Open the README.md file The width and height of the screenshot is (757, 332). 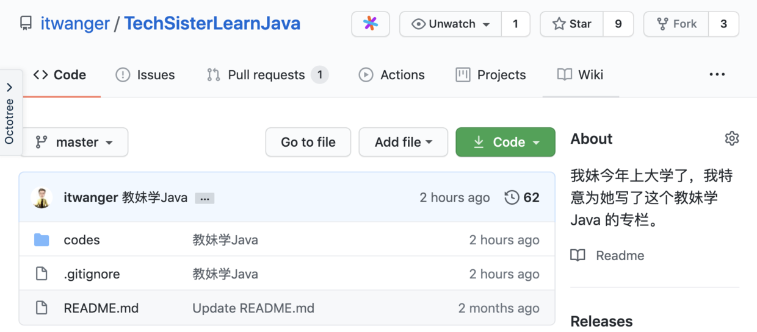pyautogui.click(x=101, y=308)
